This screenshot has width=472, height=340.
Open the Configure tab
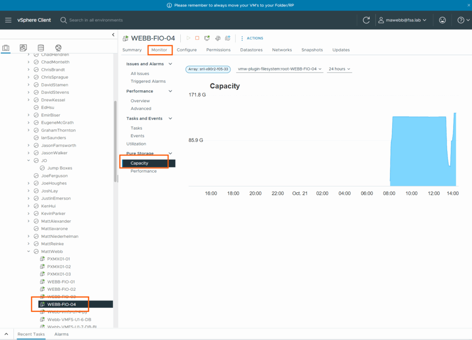click(187, 50)
